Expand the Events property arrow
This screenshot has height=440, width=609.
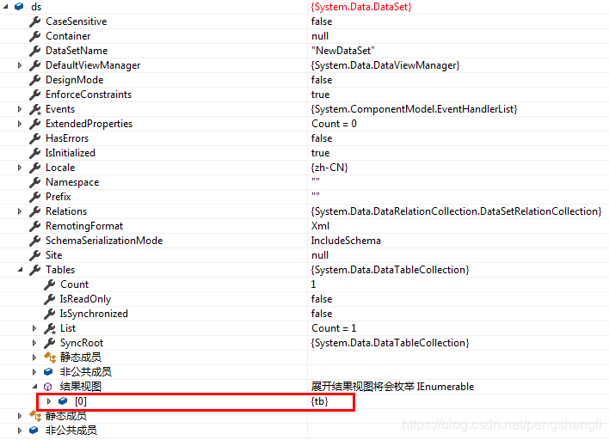20,109
